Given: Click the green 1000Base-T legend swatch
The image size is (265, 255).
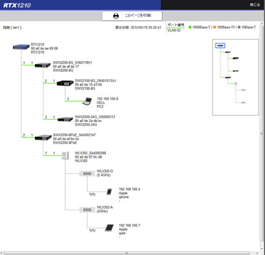Looking at the screenshot, I should (190, 27).
